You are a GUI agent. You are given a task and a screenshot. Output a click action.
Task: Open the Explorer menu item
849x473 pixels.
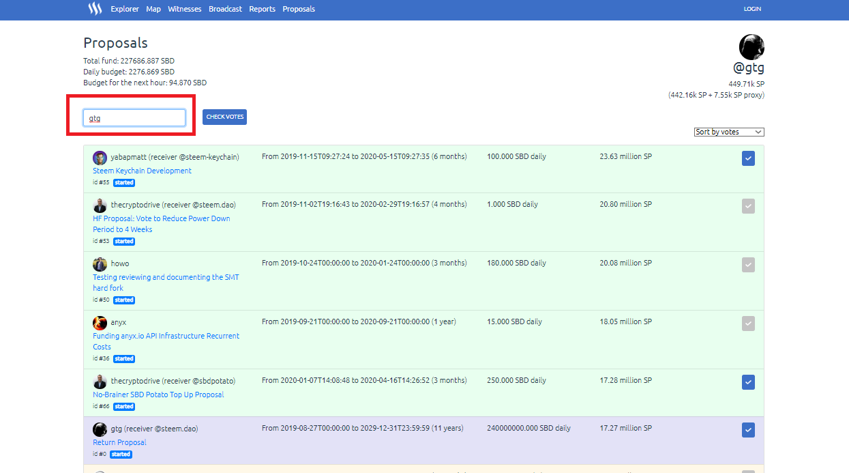(125, 9)
